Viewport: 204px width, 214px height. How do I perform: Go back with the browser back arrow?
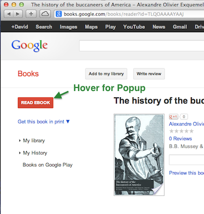(x=9, y=14)
